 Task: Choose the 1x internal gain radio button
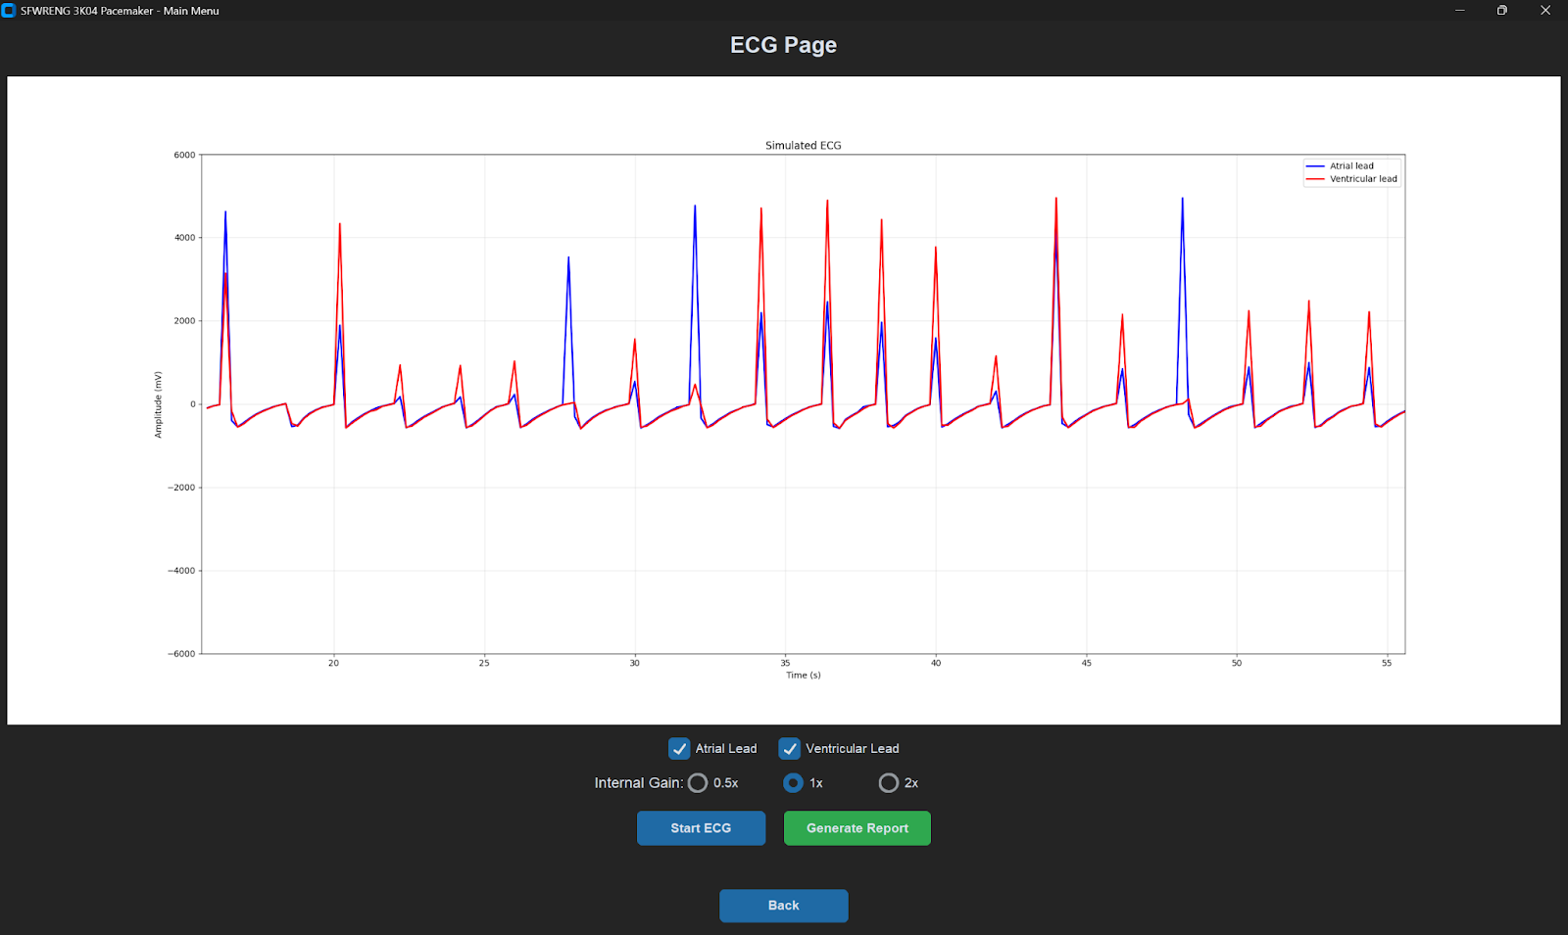tap(793, 783)
